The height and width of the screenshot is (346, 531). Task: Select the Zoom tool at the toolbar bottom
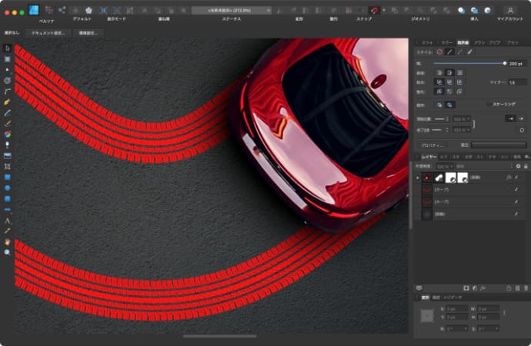click(7, 252)
